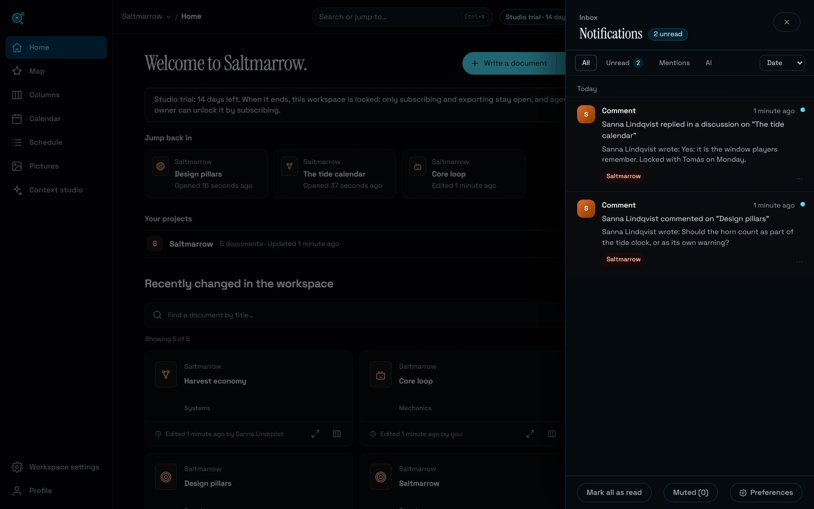Switch to the Mentions tab

pos(674,63)
